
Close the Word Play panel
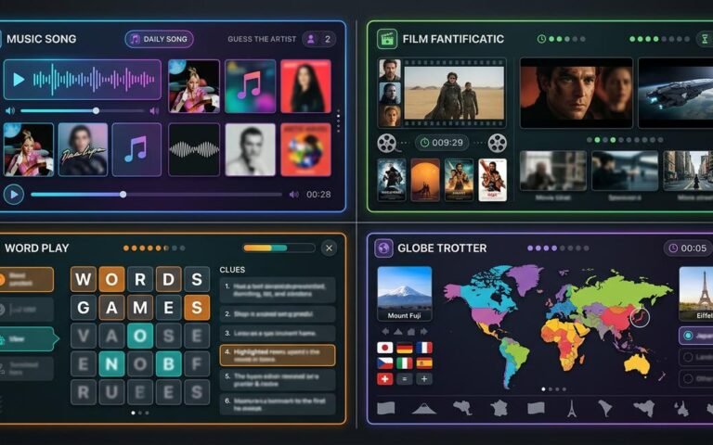[x=330, y=248]
